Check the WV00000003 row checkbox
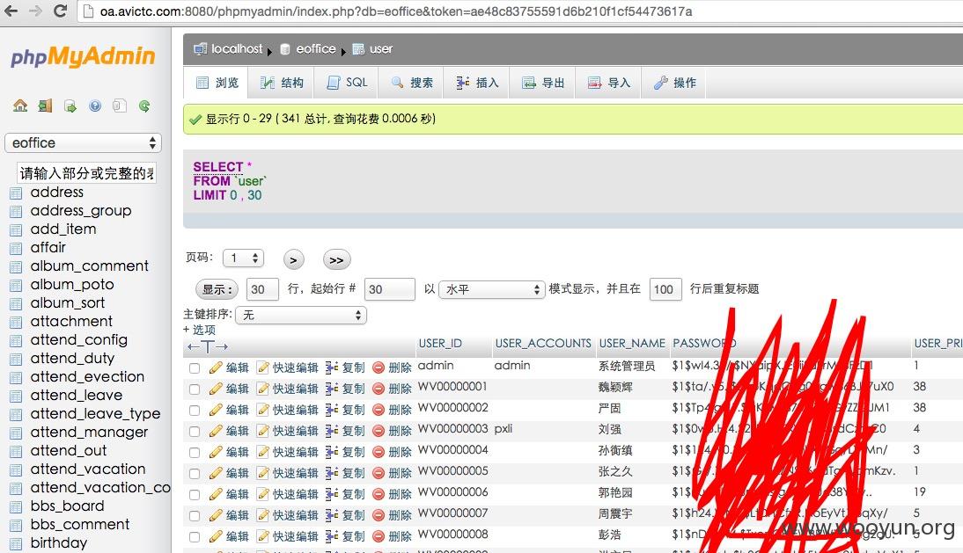The width and height of the screenshot is (963, 553). click(x=195, y=432)
